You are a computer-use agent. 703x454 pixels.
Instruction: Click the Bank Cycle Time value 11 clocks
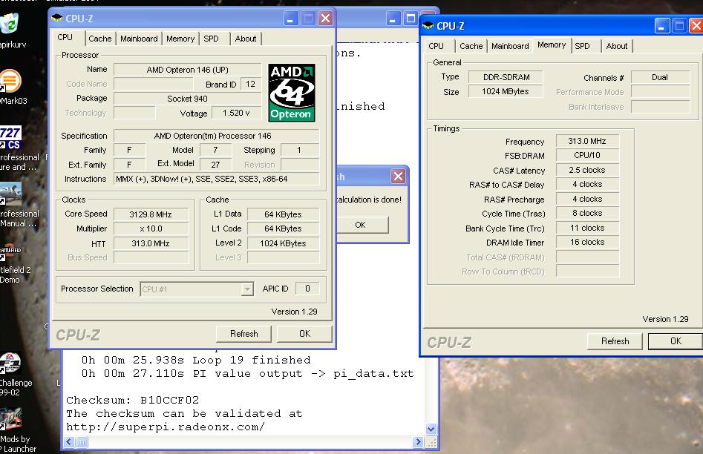(587, 228)
